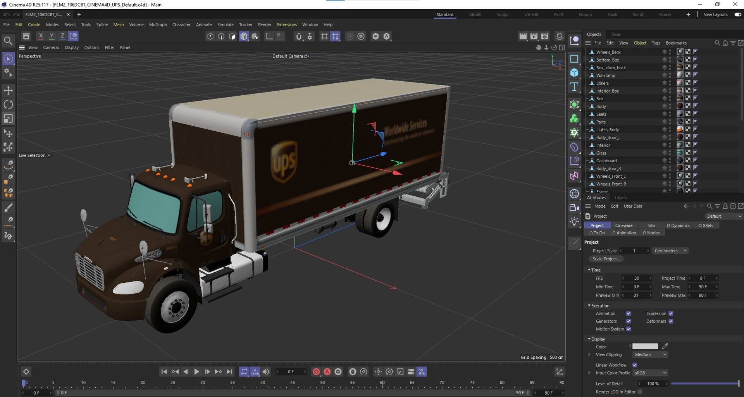Image resolution: width=744 pixels, height=397 pixels.
Task: Expand the Input Color Profile row arrow
Action: point(589,373)
